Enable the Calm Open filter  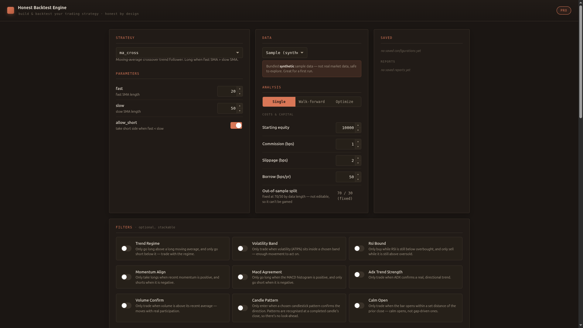pyautogui.click(x=359, y=306)
